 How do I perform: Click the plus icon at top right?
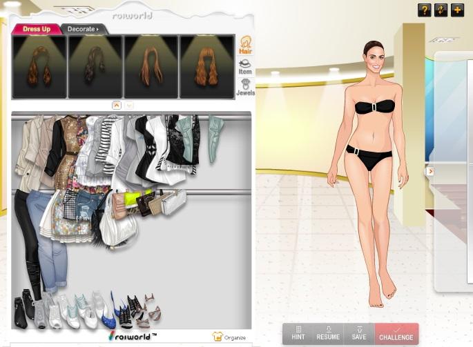pyautogui.click(x=457, y=10)
